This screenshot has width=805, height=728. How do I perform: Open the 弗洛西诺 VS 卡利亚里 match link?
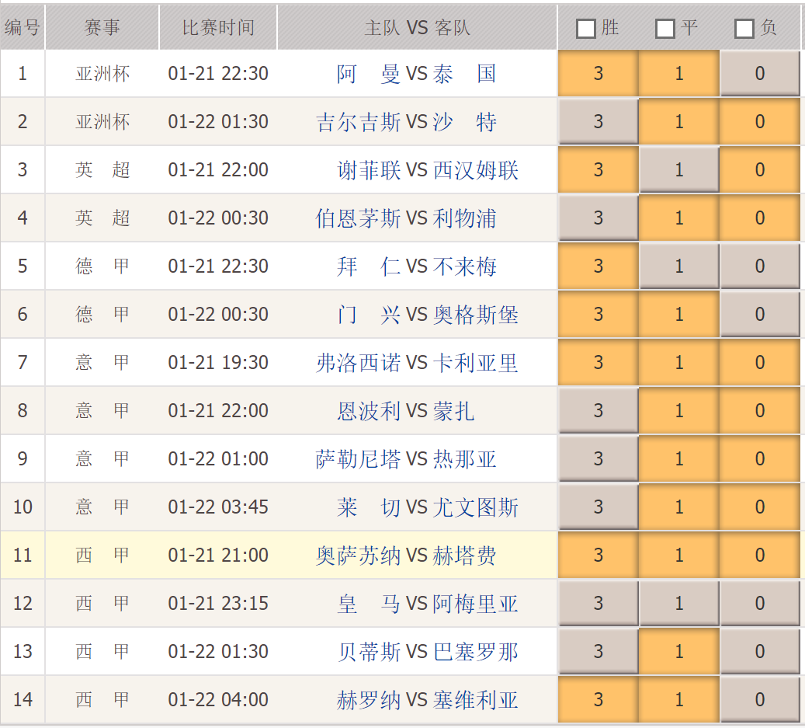coord(417,362)
